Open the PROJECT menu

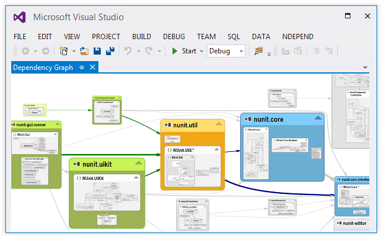pyautogui.click(x=106, y=37)
